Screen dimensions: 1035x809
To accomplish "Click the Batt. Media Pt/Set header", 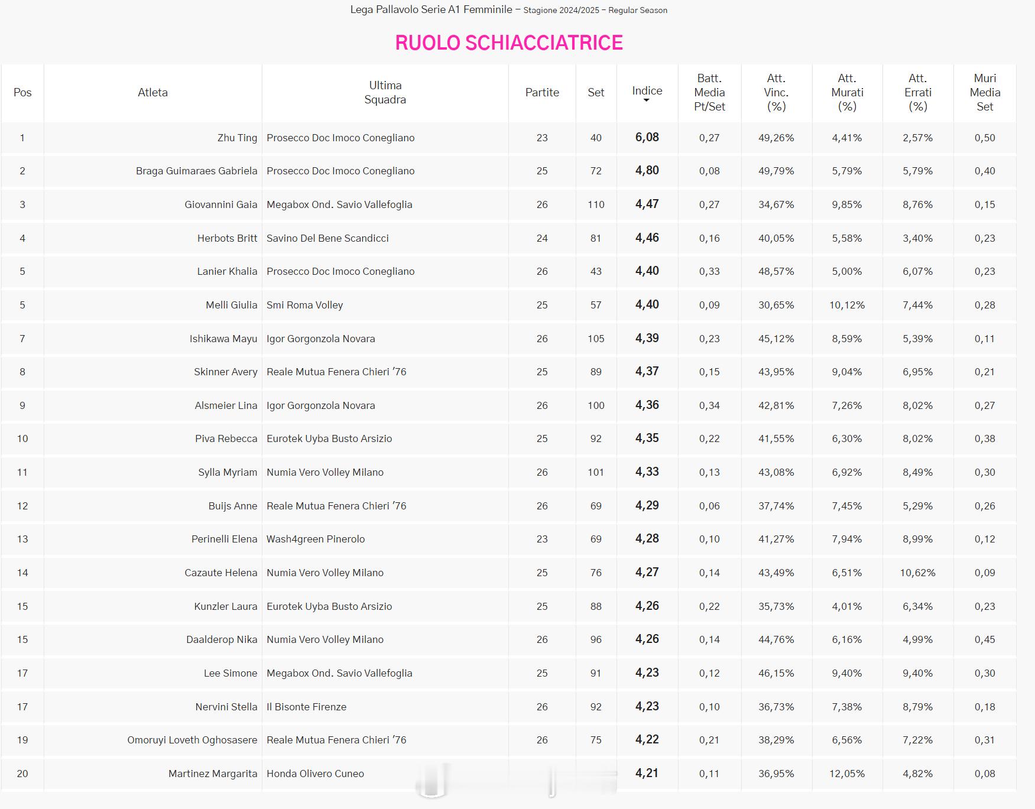I will pos(709,92).
